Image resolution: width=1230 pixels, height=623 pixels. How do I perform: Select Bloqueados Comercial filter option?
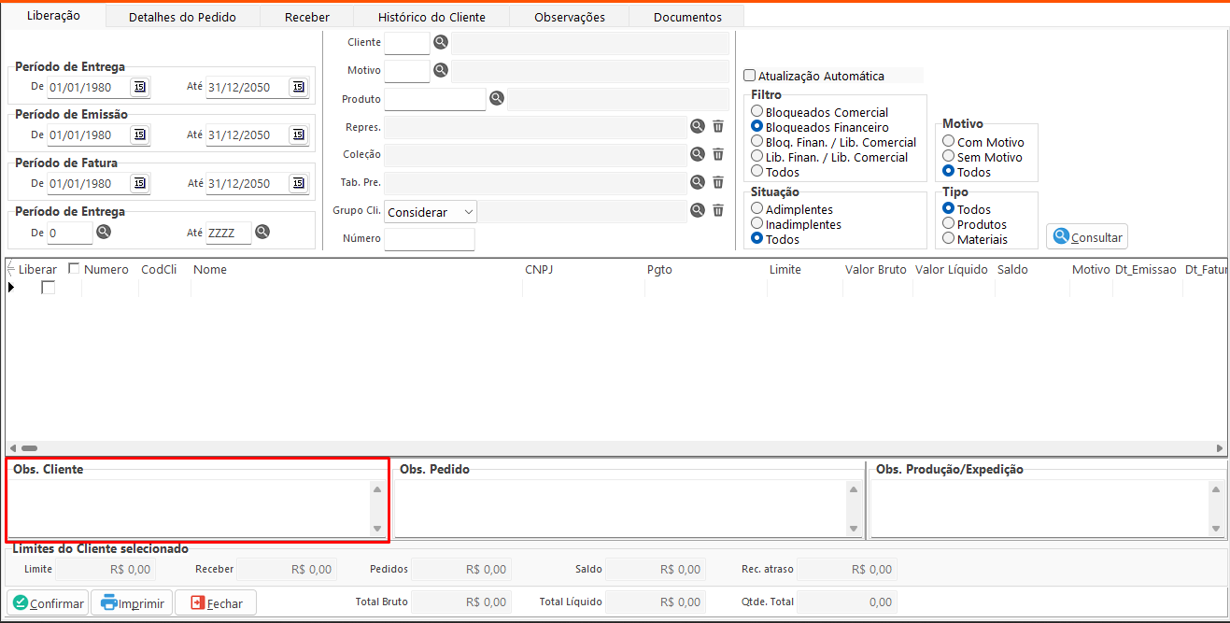757,112
